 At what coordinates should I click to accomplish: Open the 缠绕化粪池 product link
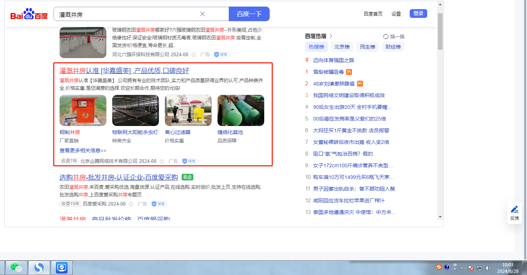tap(230, 132)
